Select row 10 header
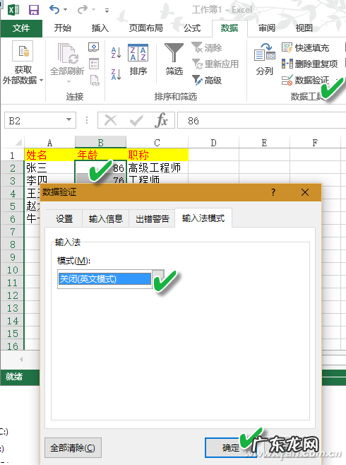Viewport: 346px width, 465px height. click(13, 270)
